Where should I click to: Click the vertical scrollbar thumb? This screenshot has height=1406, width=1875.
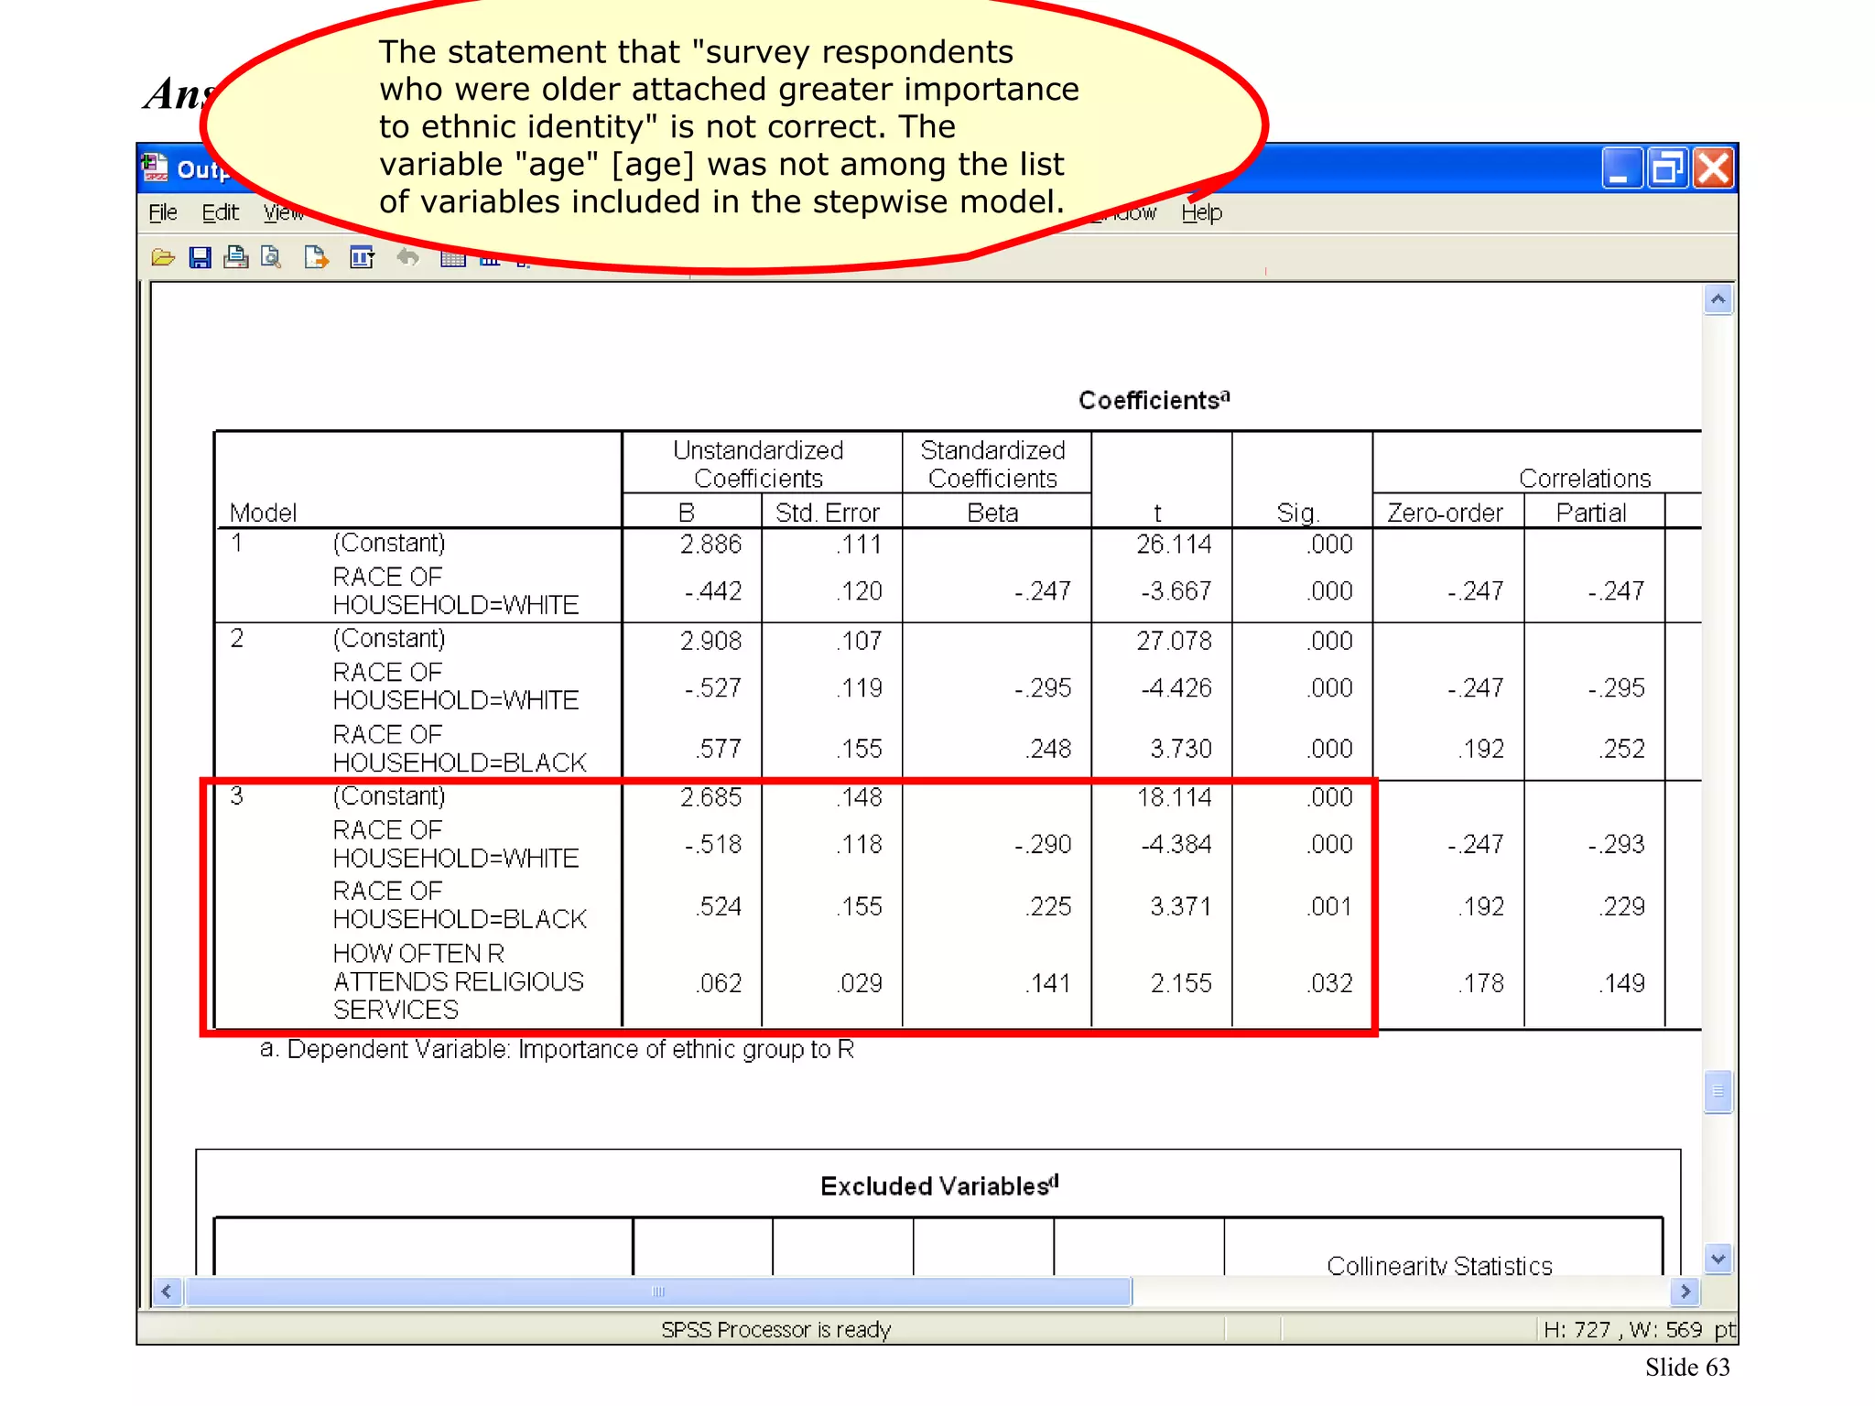click(1718, 1091)
